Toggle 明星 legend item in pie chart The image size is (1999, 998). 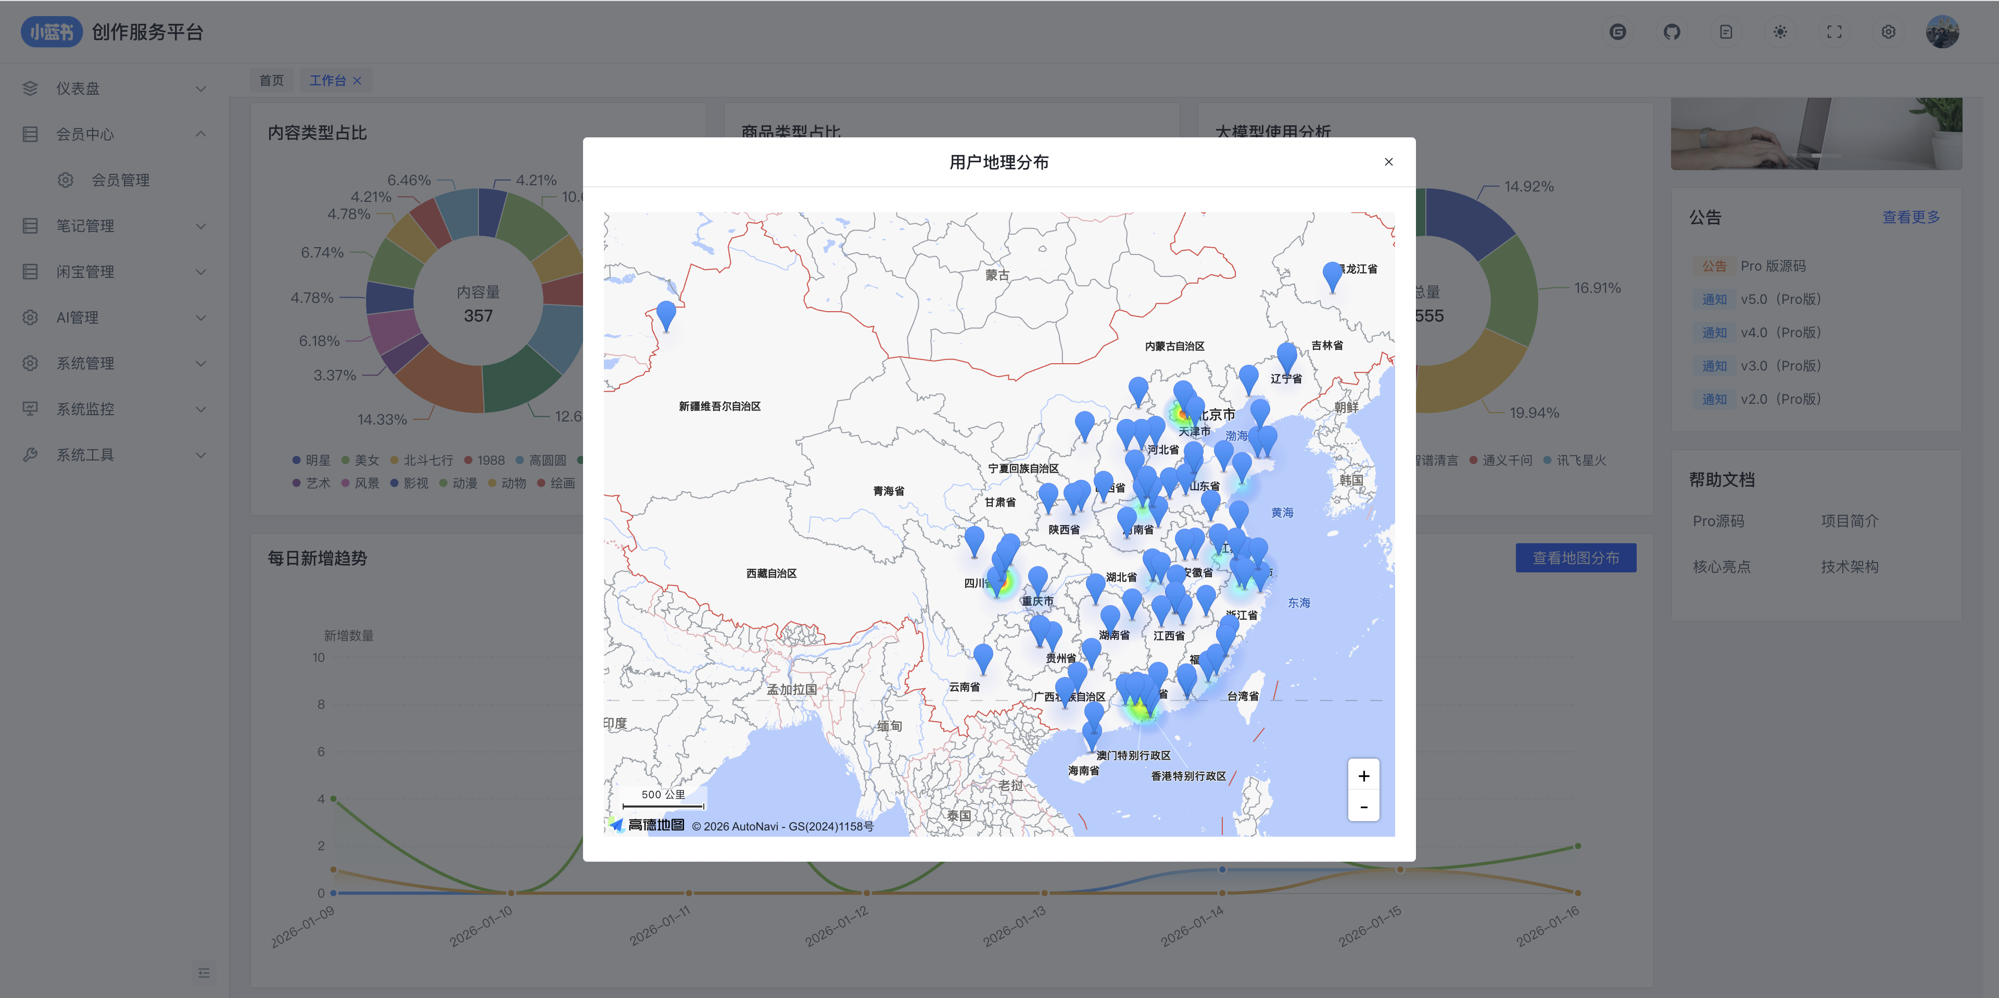click(311, 460)
